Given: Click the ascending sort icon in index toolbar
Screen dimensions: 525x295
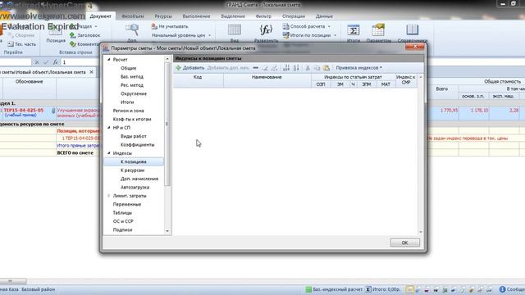Looking at the screenshot, I should pos(286,68).
